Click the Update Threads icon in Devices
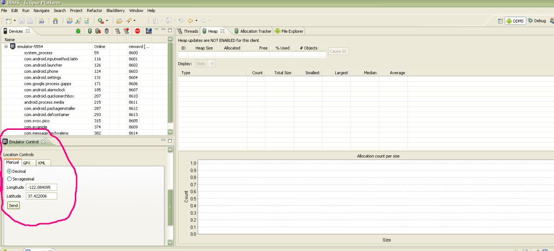 (117, 31)
